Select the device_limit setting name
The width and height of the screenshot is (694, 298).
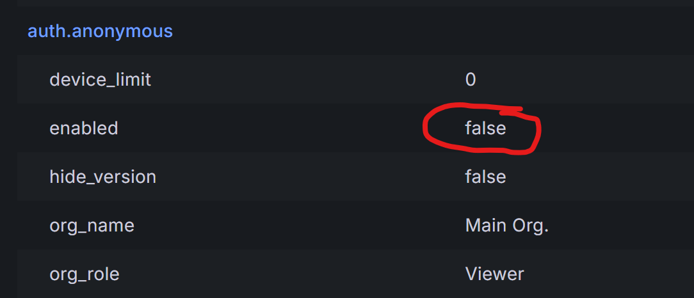(100, 79)
